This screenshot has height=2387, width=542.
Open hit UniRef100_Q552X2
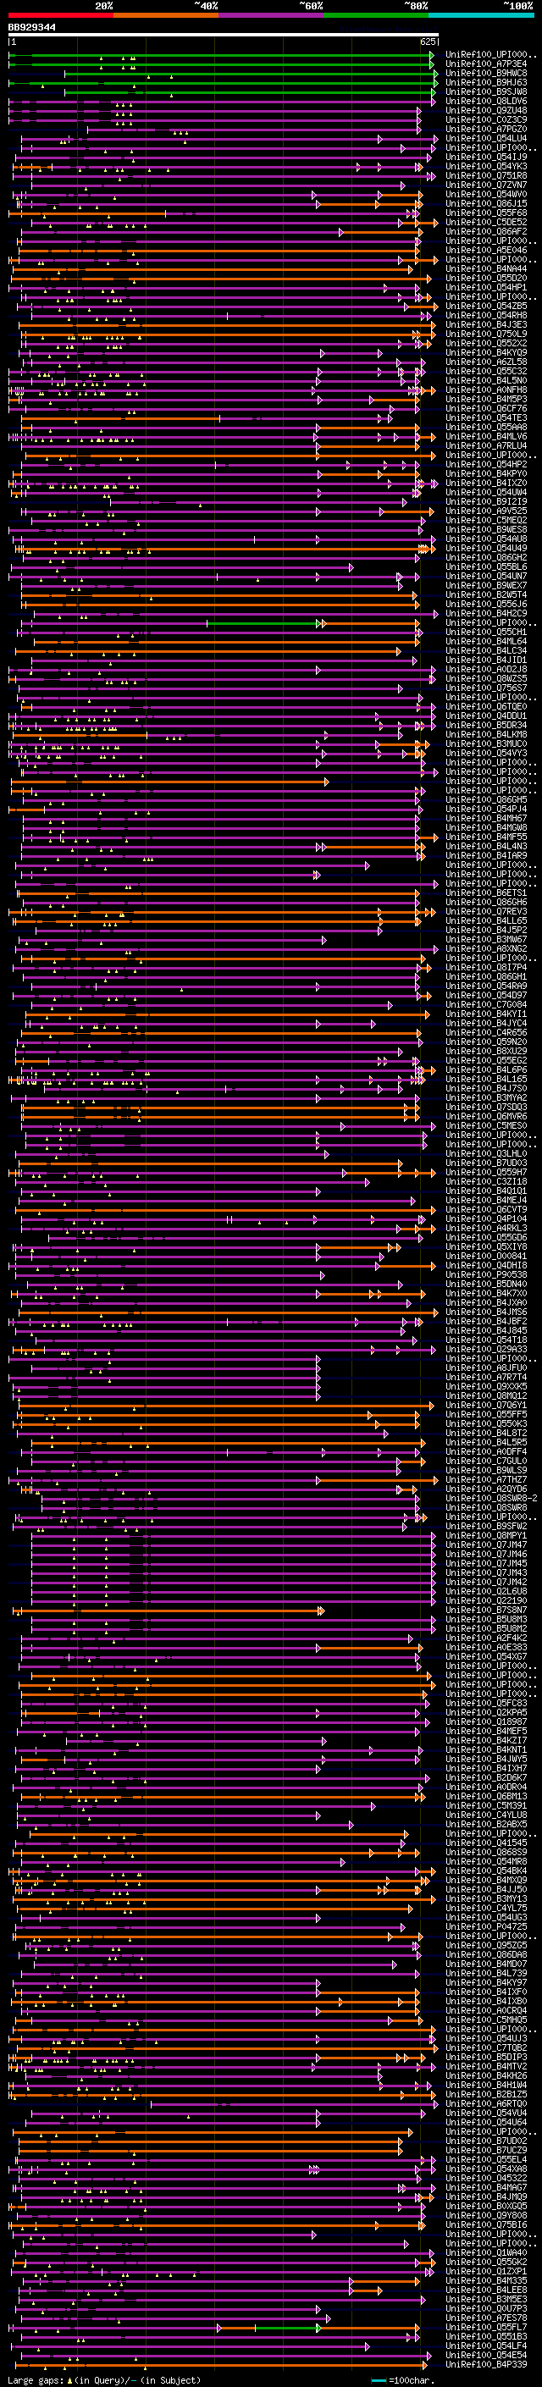click(x=486, y=344)
